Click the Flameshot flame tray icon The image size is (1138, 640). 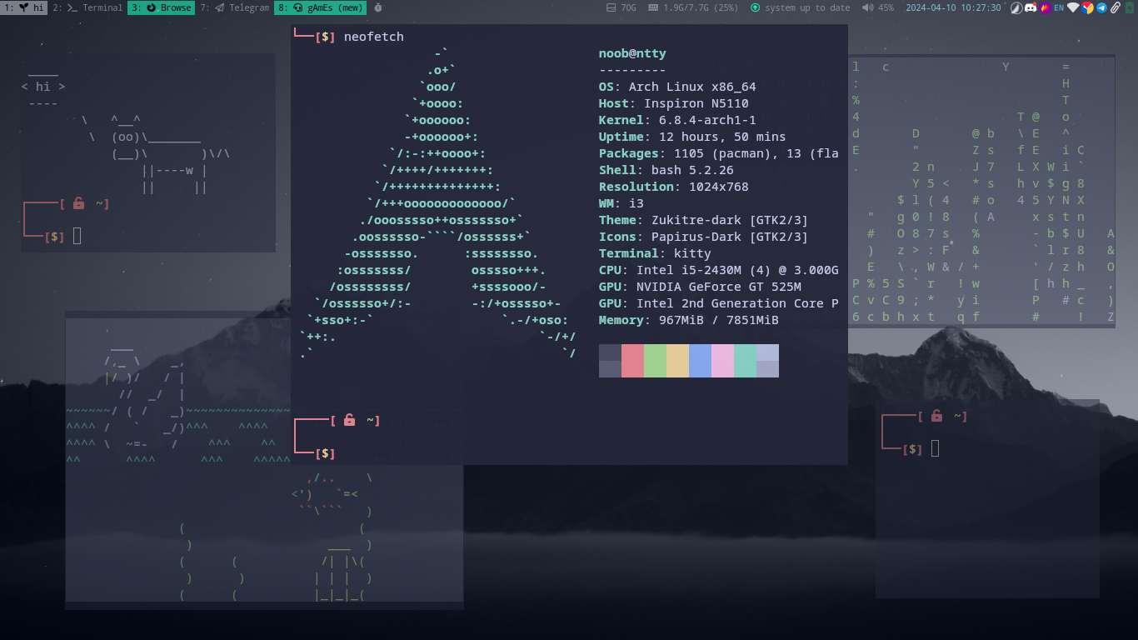pos(1045,7)
